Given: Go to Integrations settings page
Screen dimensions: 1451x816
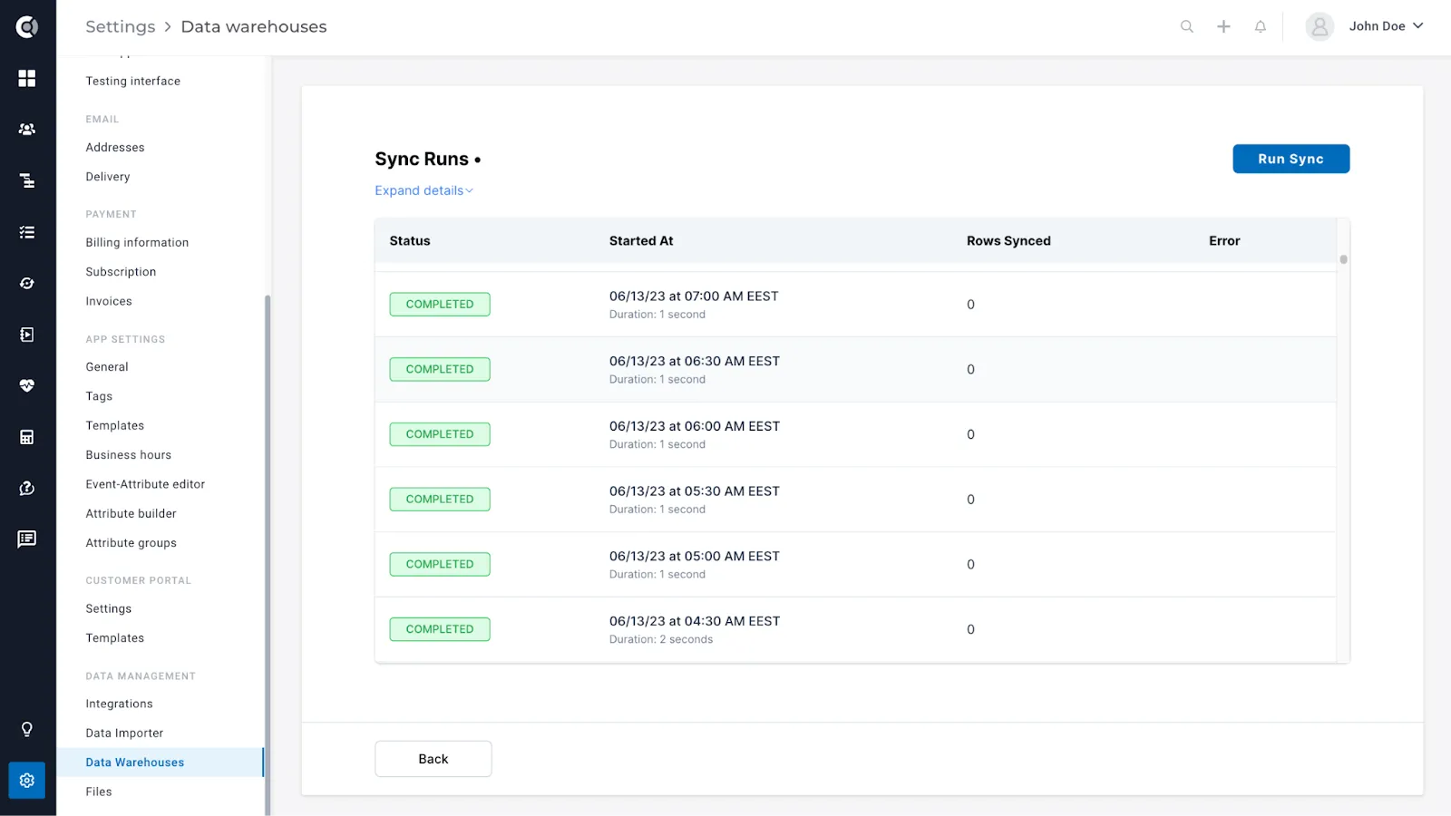Looking at the screenshot, I should (x=119, y=704).
